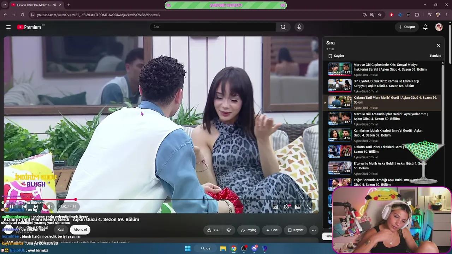View site information icon in address bar
The height and width of the screenshot is (254, 452).
32,15
